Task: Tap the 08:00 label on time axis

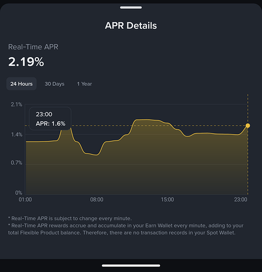Action: [97, 200]
